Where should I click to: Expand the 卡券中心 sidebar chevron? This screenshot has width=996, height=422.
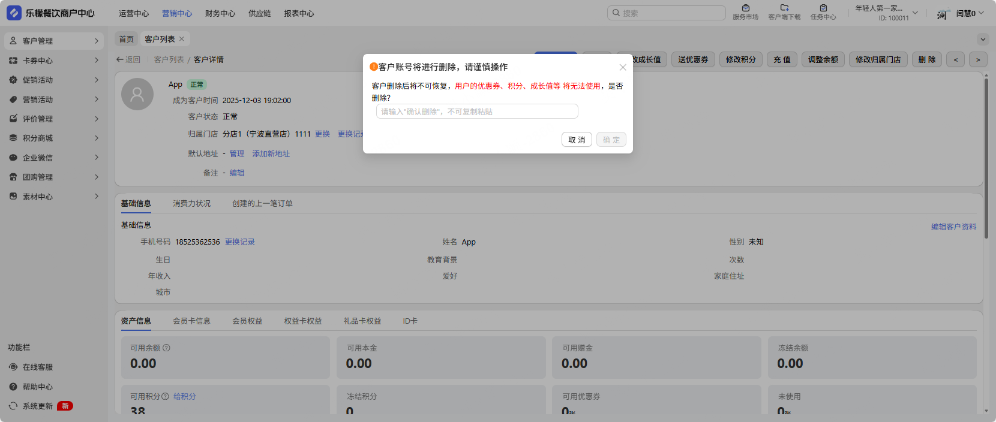(97, 61)
